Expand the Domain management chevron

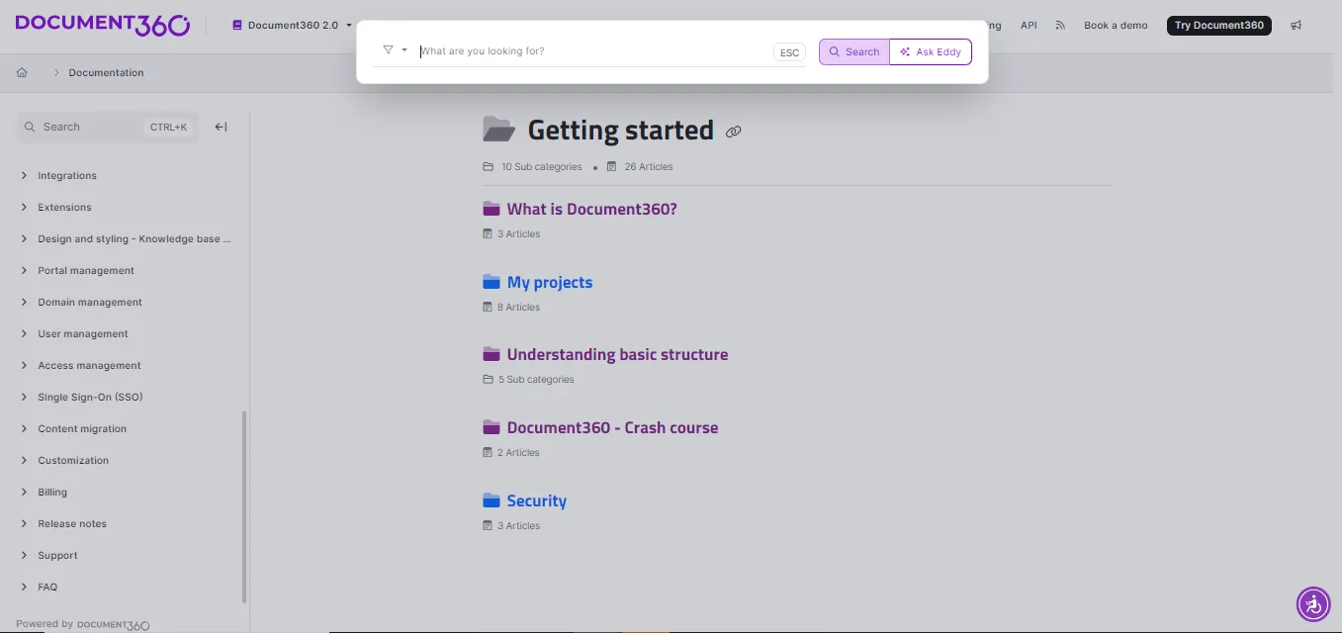pos(24,302)
